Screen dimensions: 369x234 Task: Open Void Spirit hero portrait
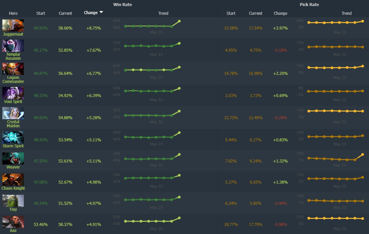[x=13, y=93]
